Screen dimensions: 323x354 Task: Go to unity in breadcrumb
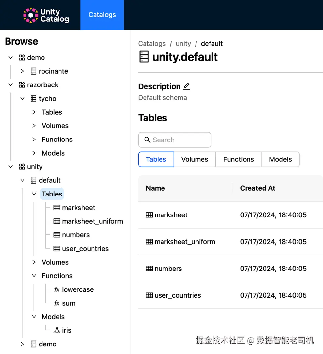click(x=183, y=44)
